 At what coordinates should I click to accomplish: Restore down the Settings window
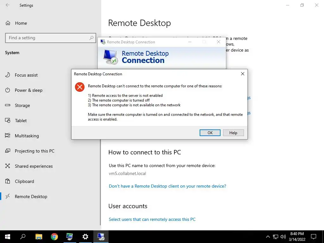(302, 5)
